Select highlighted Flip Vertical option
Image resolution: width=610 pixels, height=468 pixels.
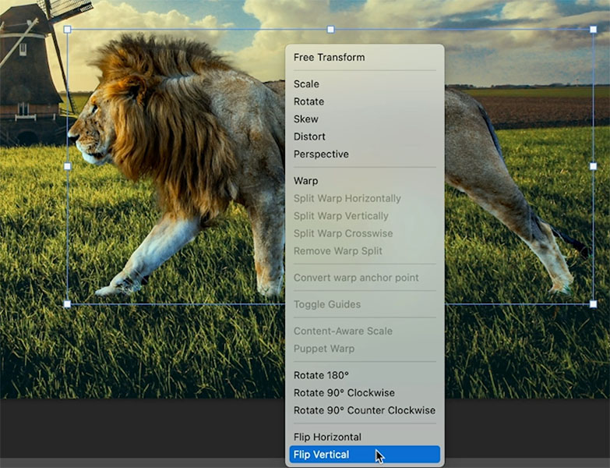coord(365,455)
